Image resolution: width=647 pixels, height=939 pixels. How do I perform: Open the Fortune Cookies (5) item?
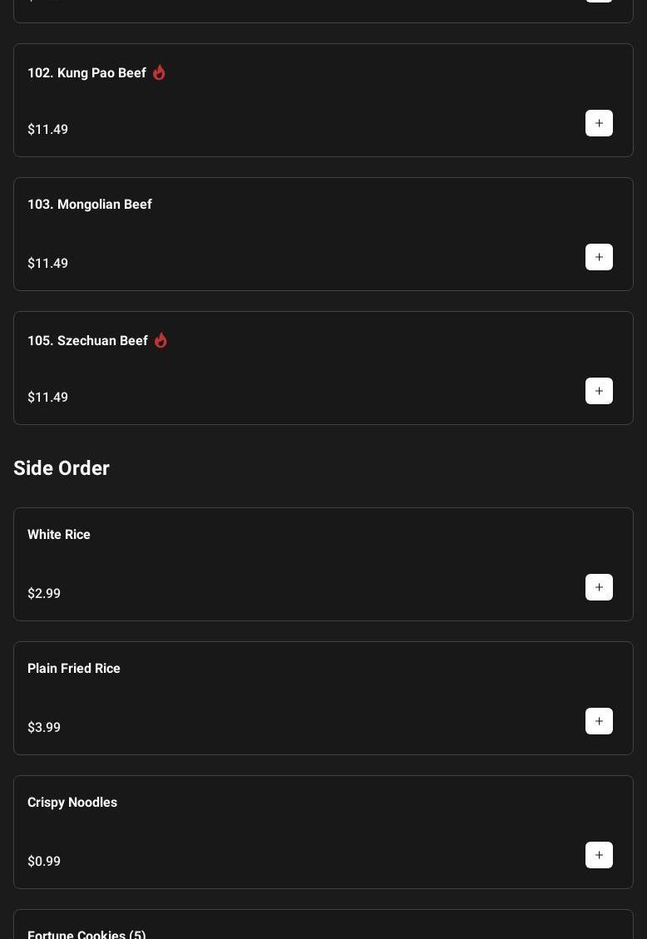point(86,934)
